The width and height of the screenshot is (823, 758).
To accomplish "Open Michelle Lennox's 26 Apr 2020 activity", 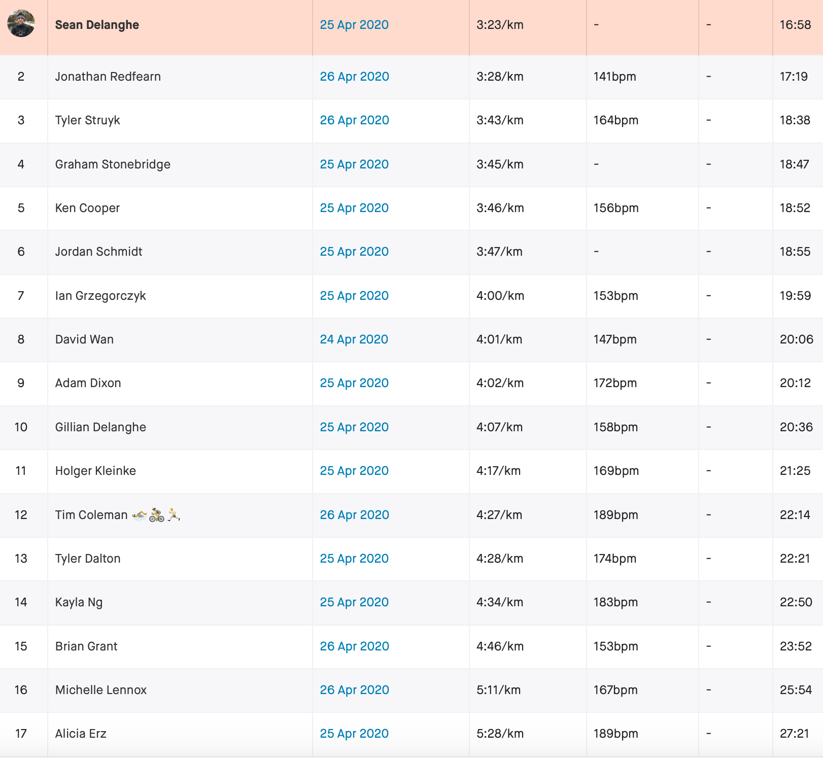I will (x=354, y=690).
